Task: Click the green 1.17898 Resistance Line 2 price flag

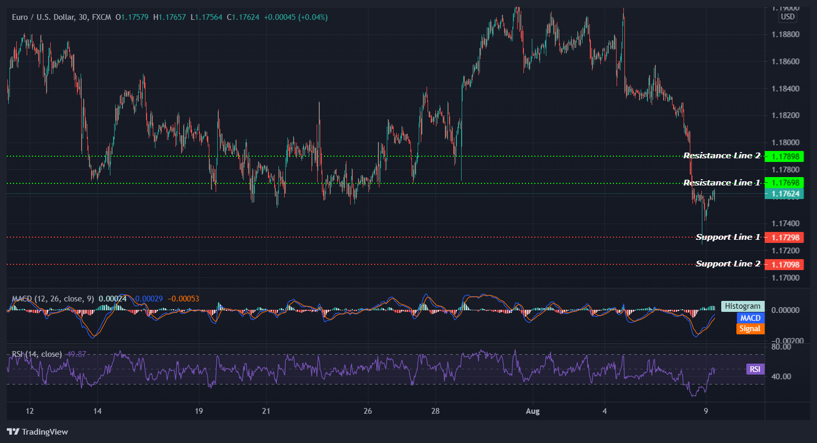Action: pyautogui.click(x=784, y=156)
